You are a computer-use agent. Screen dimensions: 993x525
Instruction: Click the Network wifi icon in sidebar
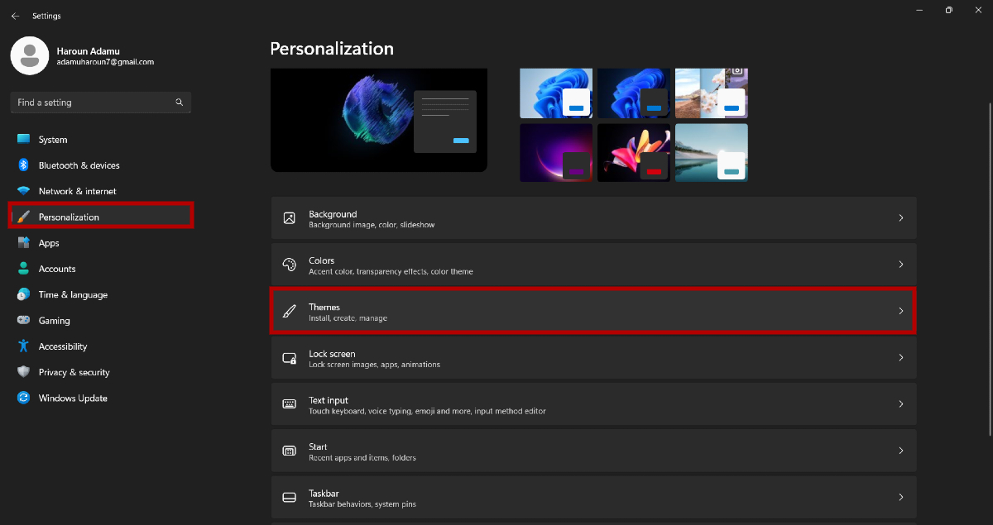pos(23,191)
